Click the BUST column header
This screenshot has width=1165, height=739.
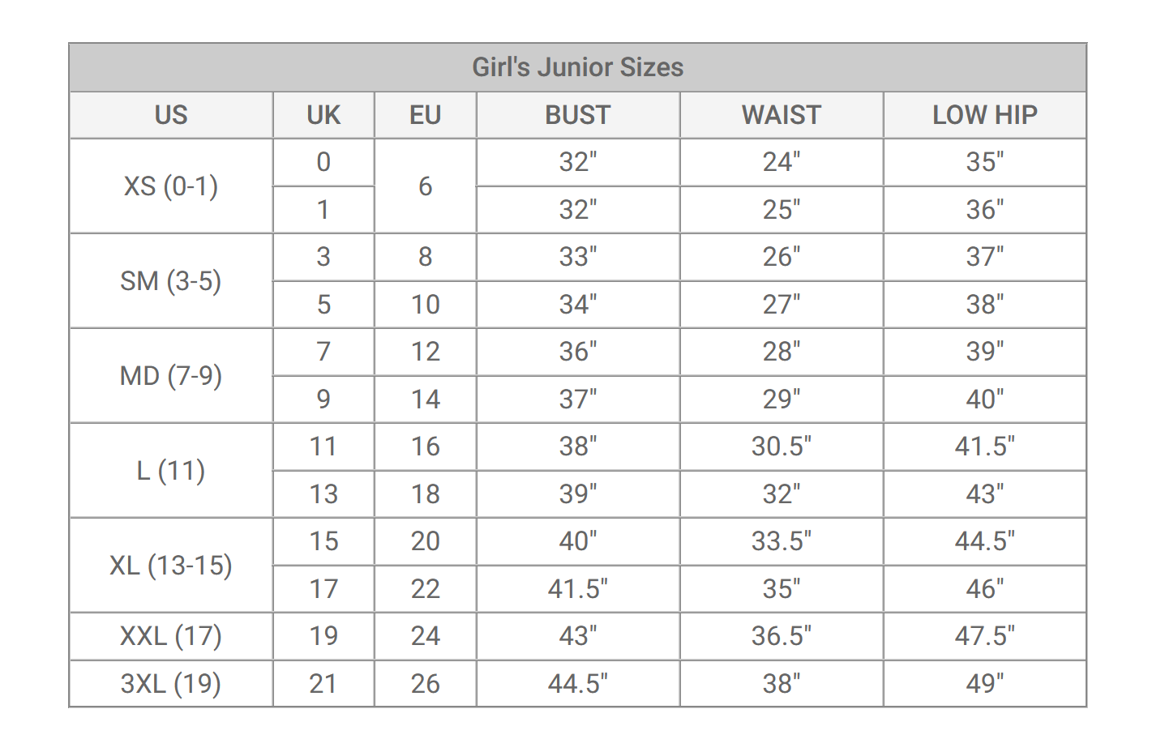point(577,115)
